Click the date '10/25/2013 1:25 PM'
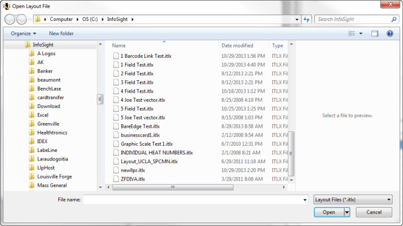The height and width of the screenshot is (226, 403). click(243, 109)
